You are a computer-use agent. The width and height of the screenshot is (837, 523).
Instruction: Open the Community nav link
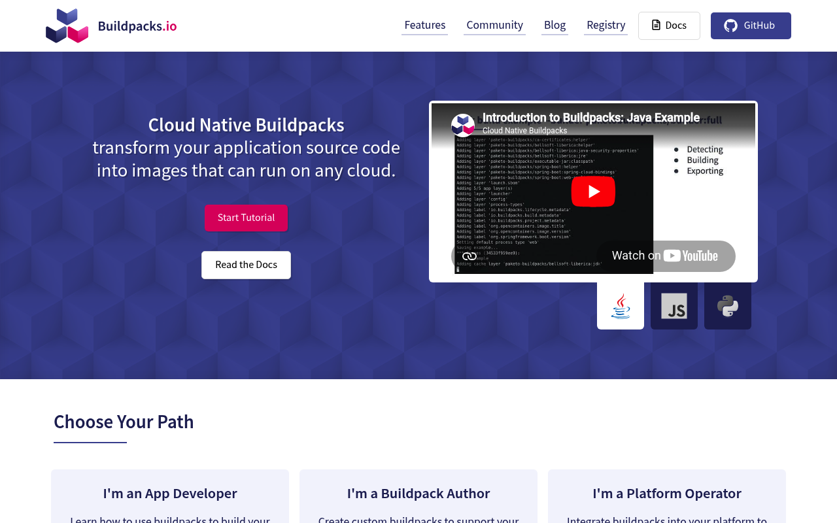[x=494, y=25]
